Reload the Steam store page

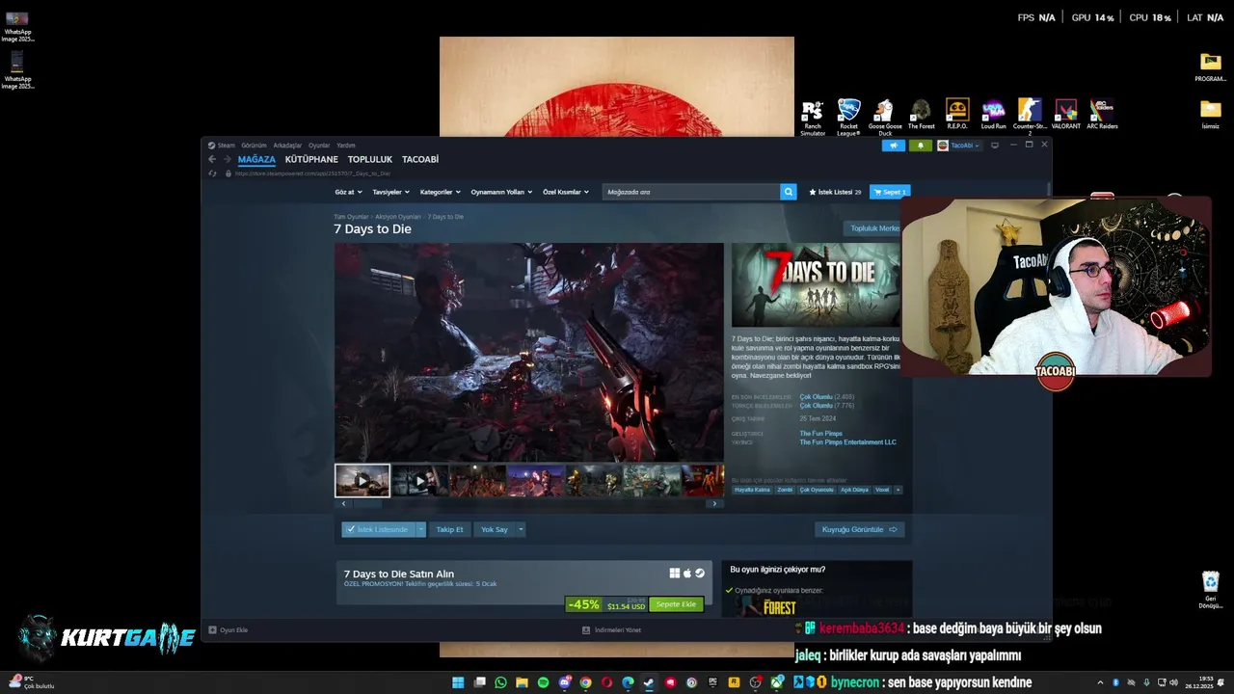212,173
